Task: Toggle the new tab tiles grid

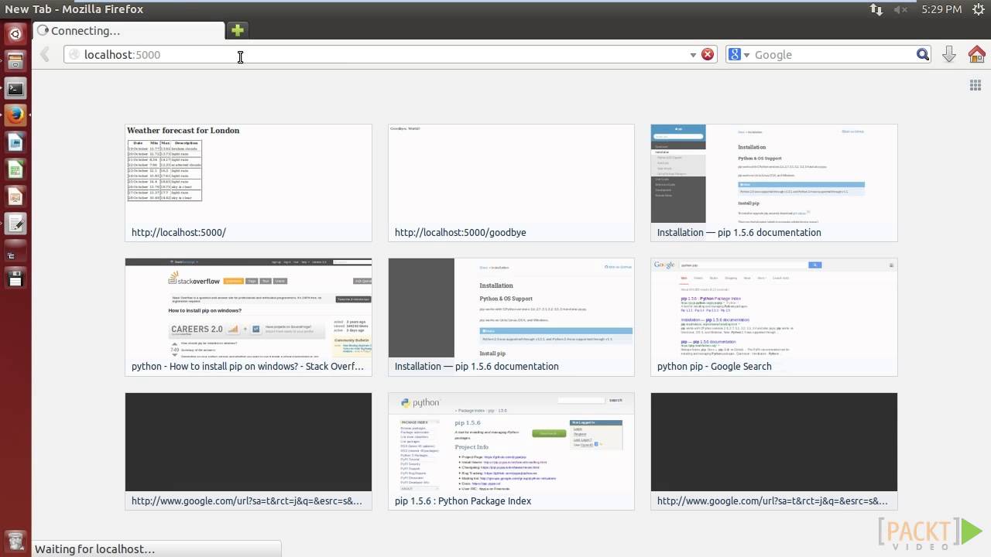Action: (x=976, y=85)
